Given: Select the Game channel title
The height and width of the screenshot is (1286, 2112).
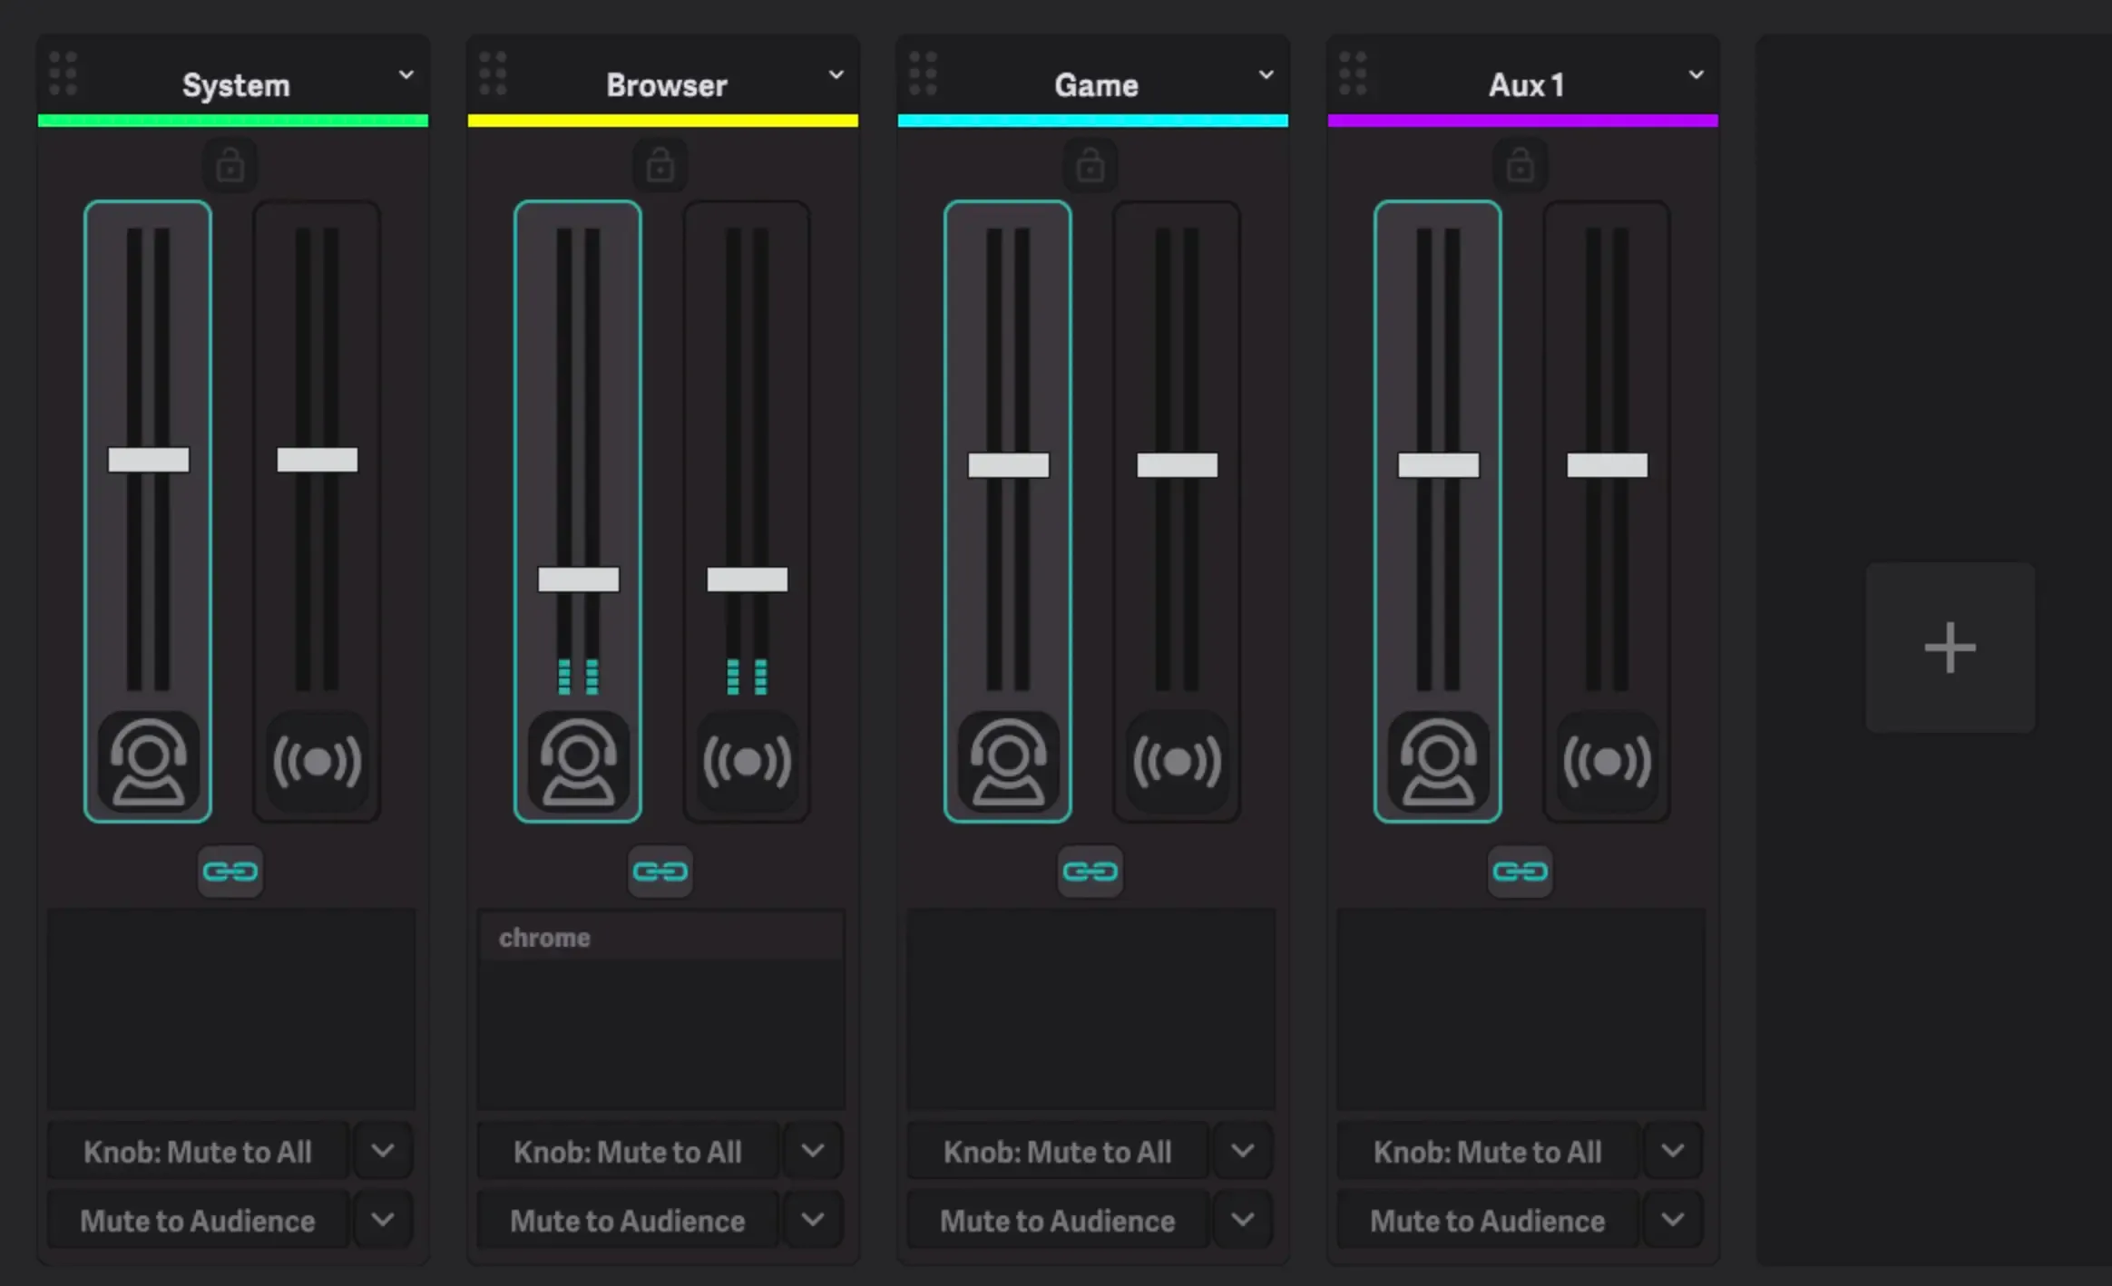Looking at the screenshot, I should click(x=1096, y=85).
